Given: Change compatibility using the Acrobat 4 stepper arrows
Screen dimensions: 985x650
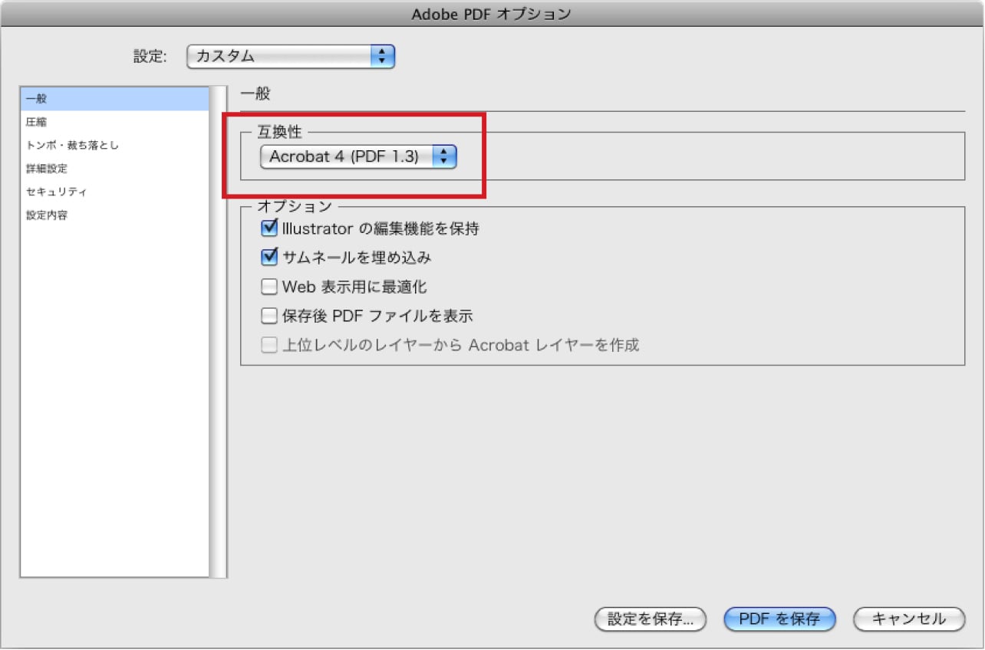Looking at the screenshot, I should [443, 156].
